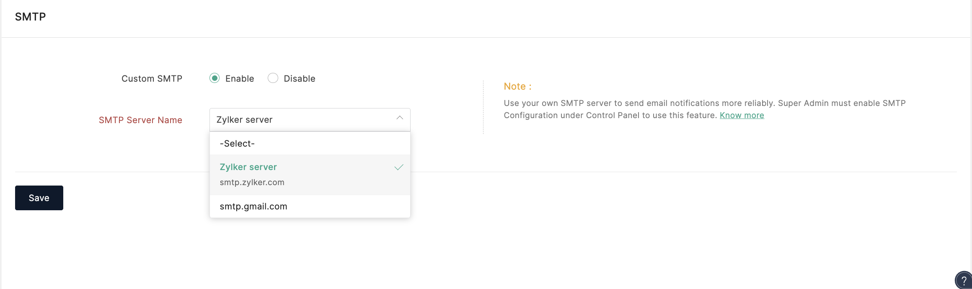Viewport: 972px width, 289px height.
Task: Click the SMTP Server Name combo box field
Action: click(310, 120)
